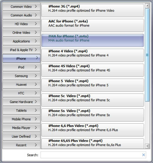The height and width of the screenshot is (163, 153).
Task: Open the Tablets category
Action: (21, 110)
